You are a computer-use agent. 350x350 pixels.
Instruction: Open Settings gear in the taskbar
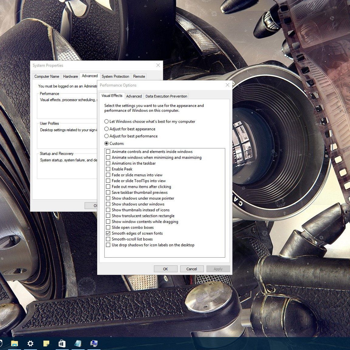(x=30, y=343)
